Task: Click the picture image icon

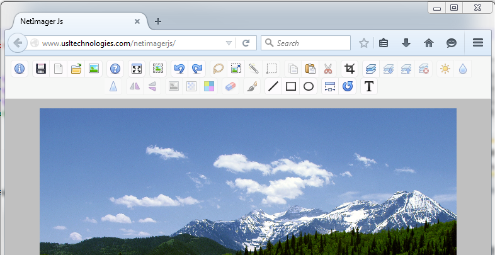Action: tap(94, 69)
